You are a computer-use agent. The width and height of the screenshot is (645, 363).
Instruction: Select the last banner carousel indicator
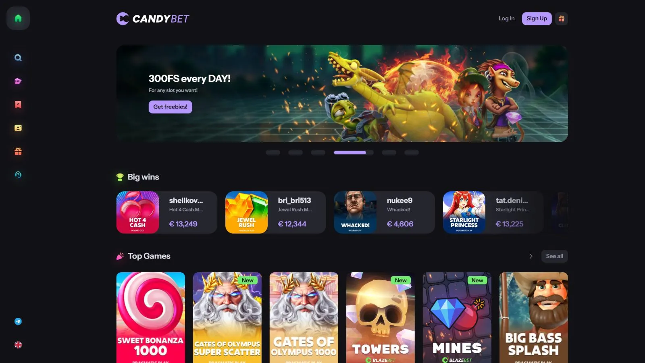(x=412, y=152)
